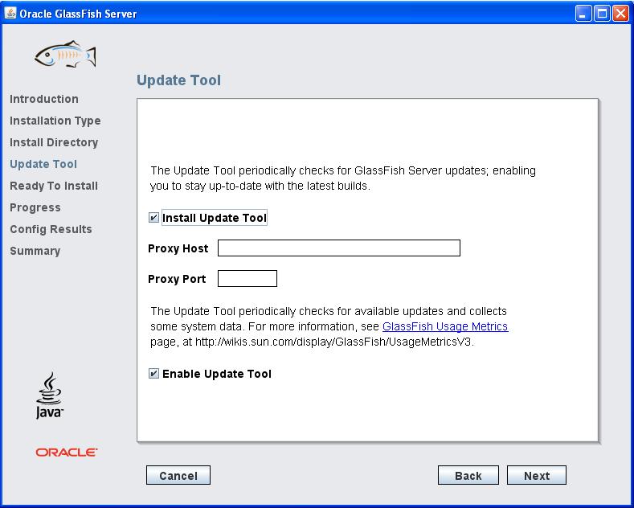Viewport: 634px width, 508px height.
Task: Close the Oracle GlassFish Server window
Action: coord(620,14)
